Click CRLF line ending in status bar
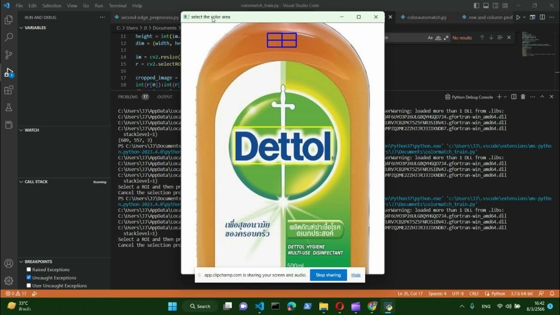 [x=474, y=294]
